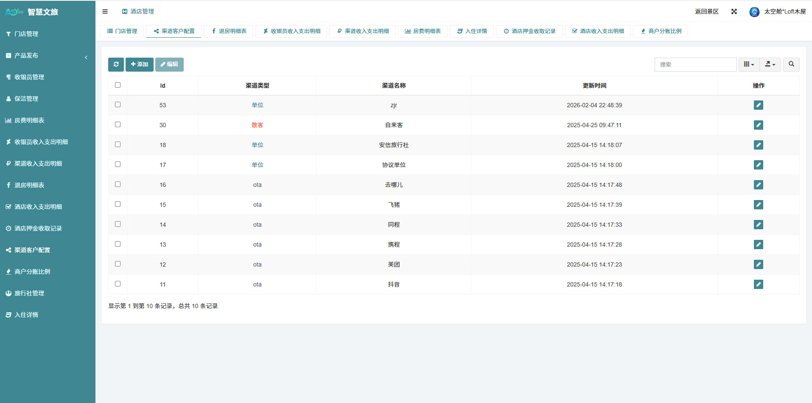Click the edit icon for 携程 row
812x403 pixels.
coord(758,245)
